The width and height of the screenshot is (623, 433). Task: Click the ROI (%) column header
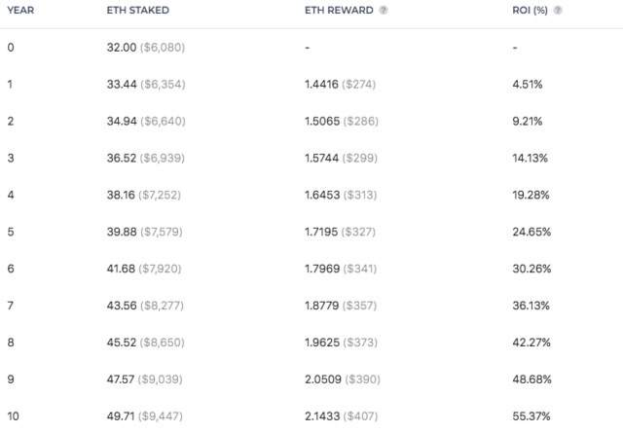point(530,11)
